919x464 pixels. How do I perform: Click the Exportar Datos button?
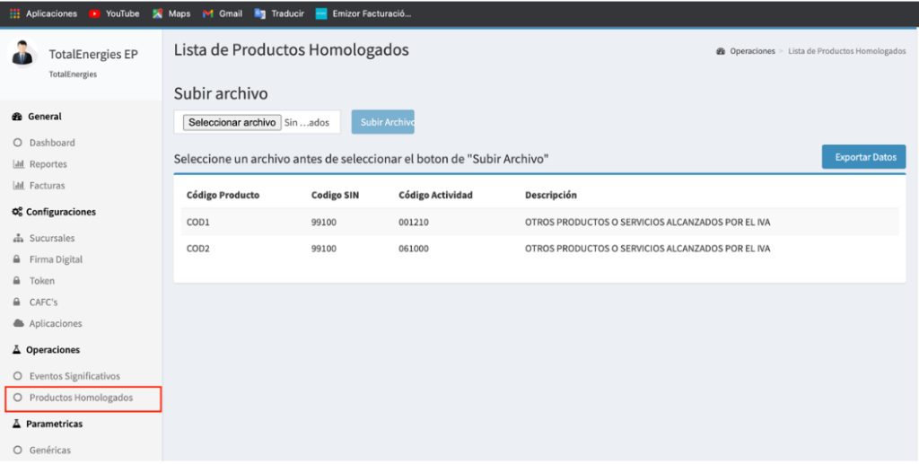click(x=864, y=157)
